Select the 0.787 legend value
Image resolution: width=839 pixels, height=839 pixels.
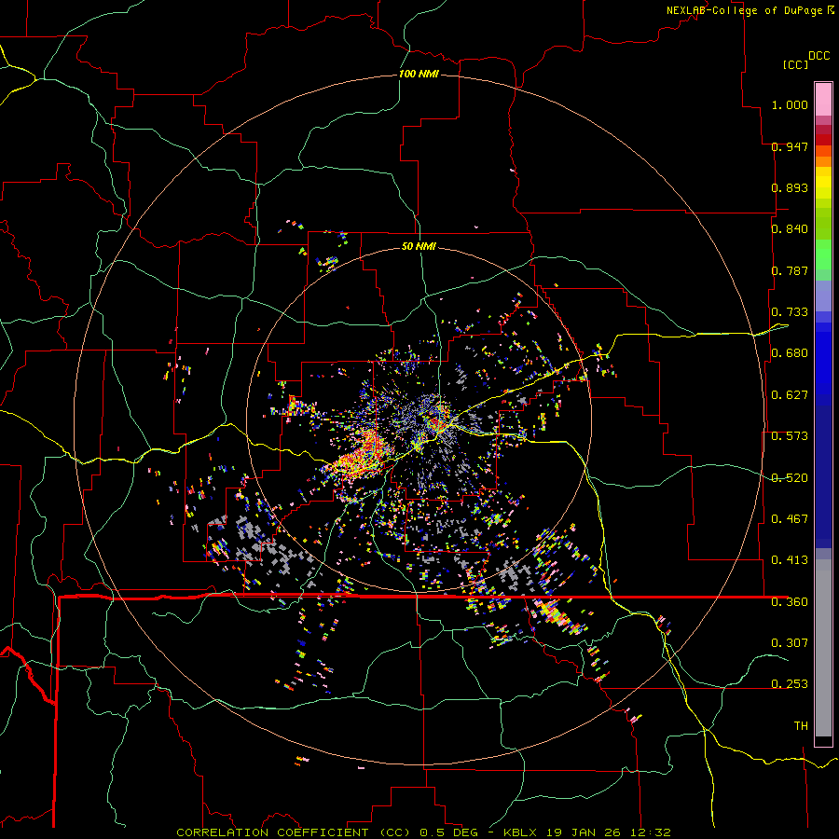point(790,270)
